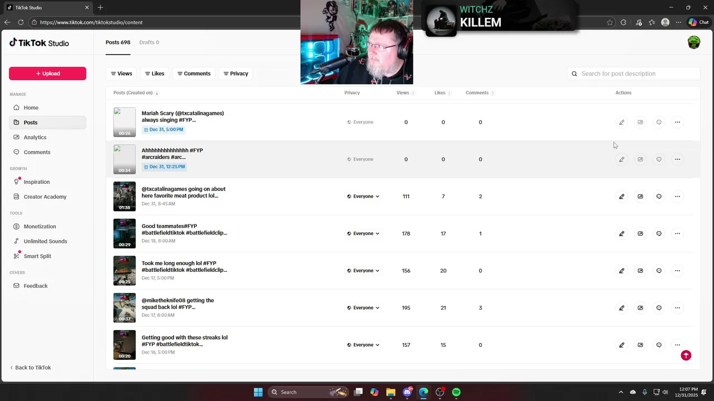Open the Views filter button
This screenshot has height=401, width=714.
121,74
